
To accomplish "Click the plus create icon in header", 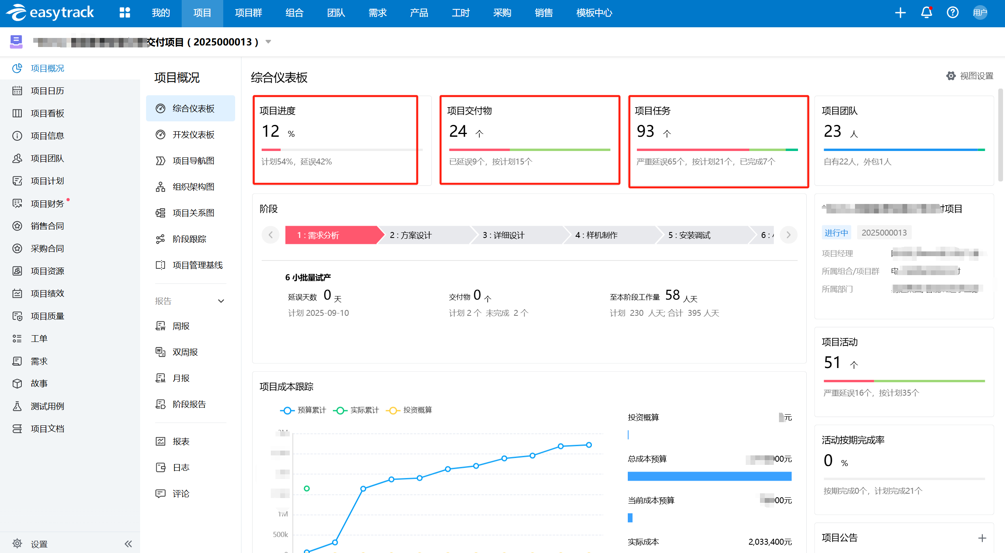I will [x=900, y=13].
